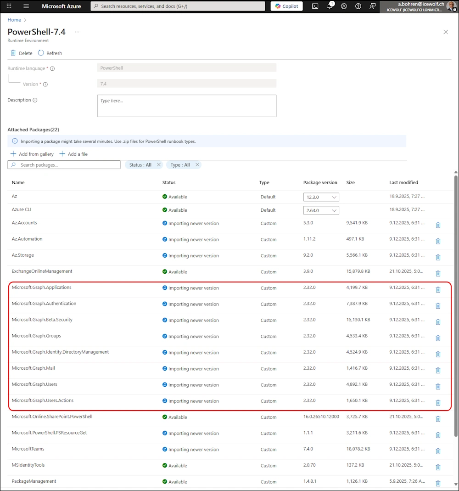459x491 pixels.
Task: Delete the MicrosoftTeams package via trash icon
Action: click(438, 451)
